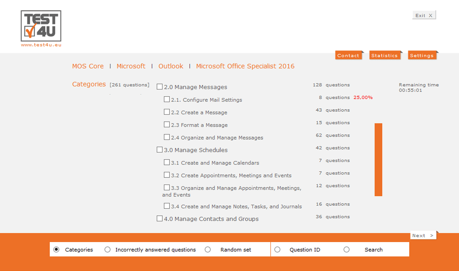The image size is (459, 271).
Task: Click the Microsoft breadcrumb
Action: click(x=131, y=66)
